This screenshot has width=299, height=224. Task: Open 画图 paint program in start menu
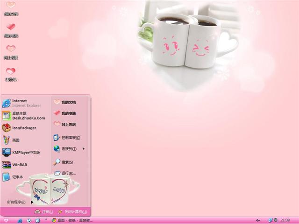point(11,140)
